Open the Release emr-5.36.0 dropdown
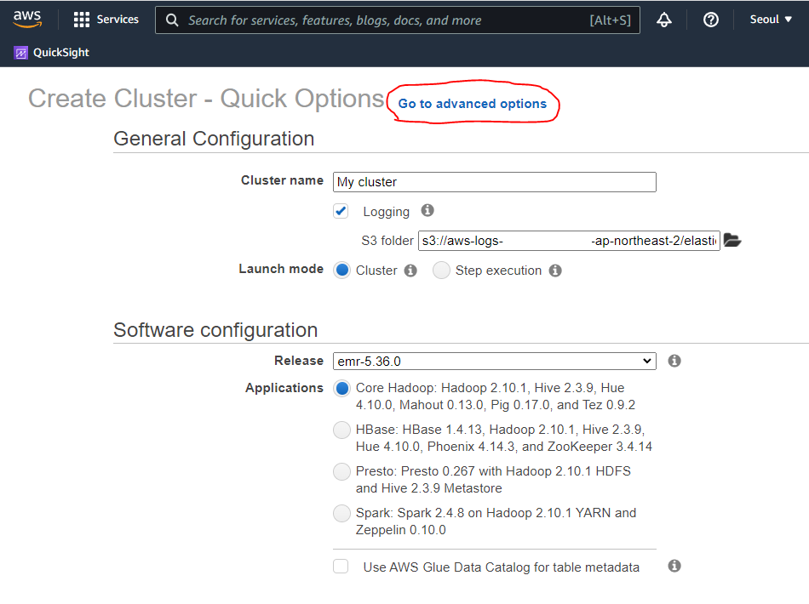809x604 pixels. point(494,362)
